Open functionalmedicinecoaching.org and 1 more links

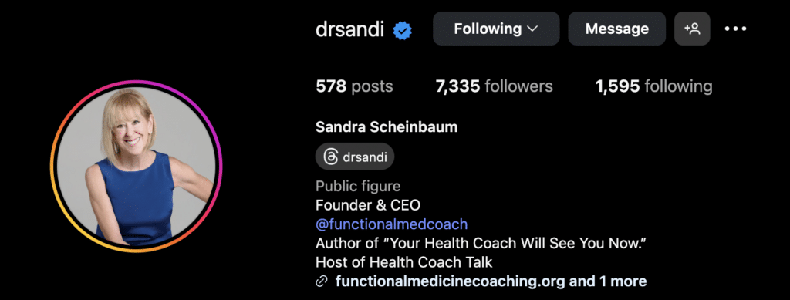pos(491,281)
